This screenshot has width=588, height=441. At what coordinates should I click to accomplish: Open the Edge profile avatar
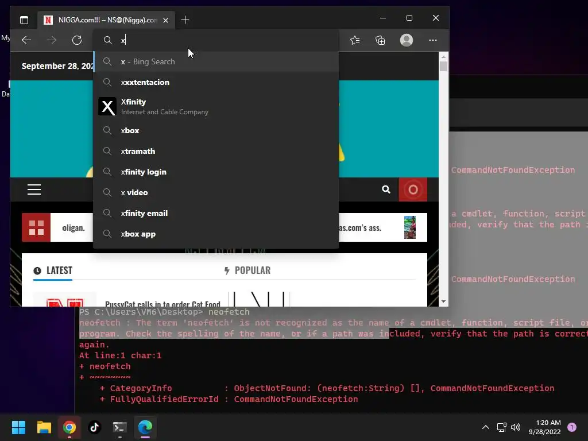(407, 40)
